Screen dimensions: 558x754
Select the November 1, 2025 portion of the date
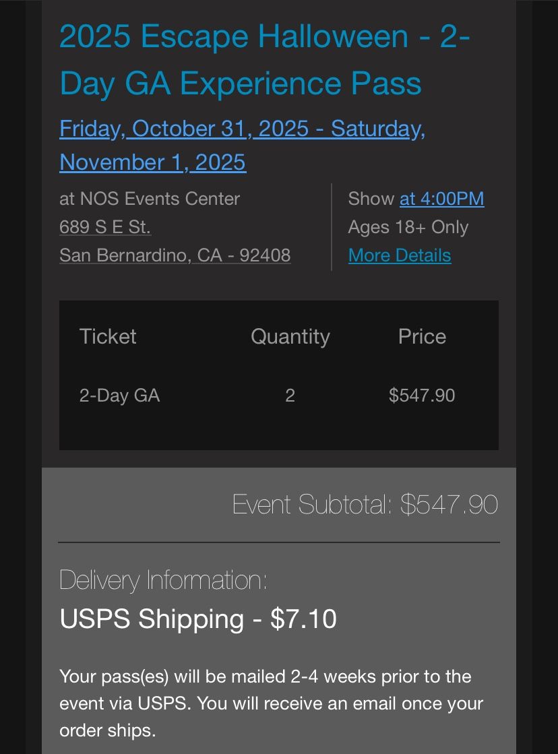click(x=152, y=162)
